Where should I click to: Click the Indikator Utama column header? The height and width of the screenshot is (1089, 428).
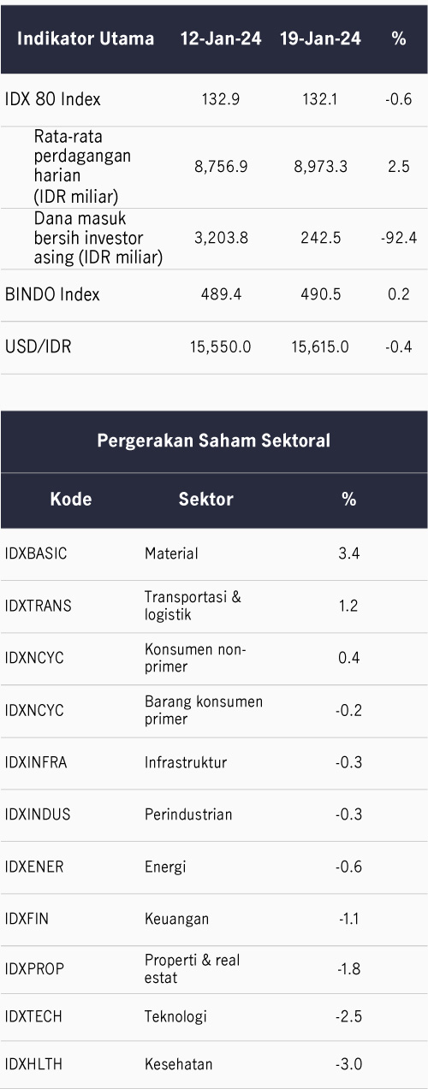point(86,38)
